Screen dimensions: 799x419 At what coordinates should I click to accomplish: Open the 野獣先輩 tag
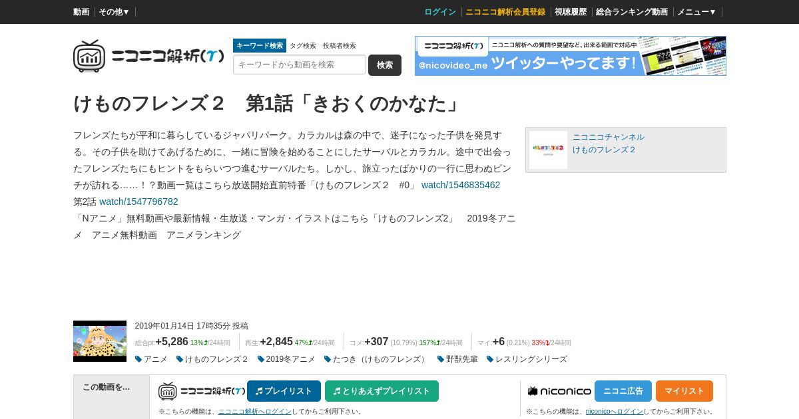pyautogui.click(x=457, y=359)
